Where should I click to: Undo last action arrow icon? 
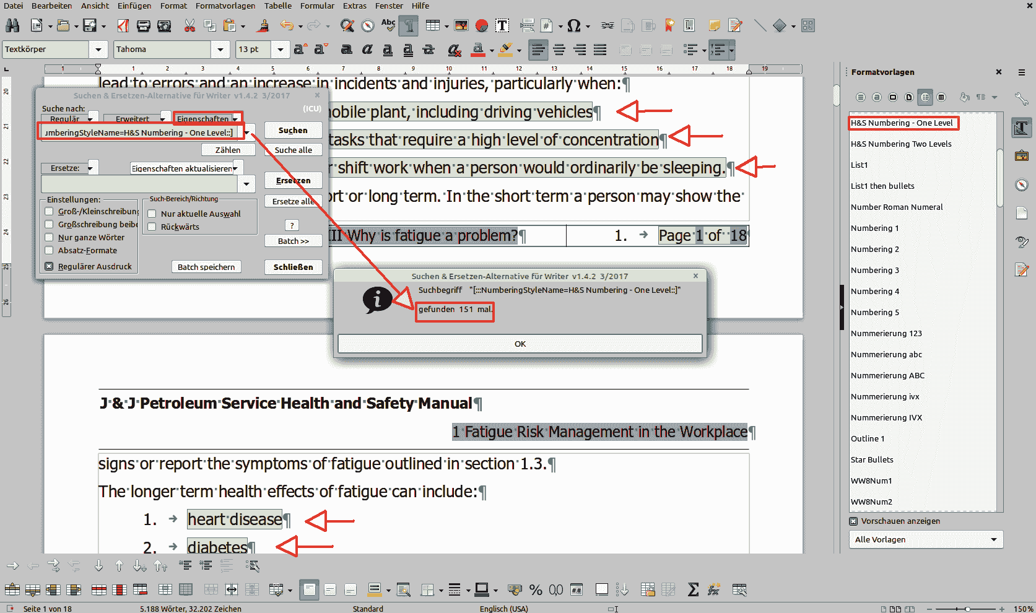coord(286,25)
